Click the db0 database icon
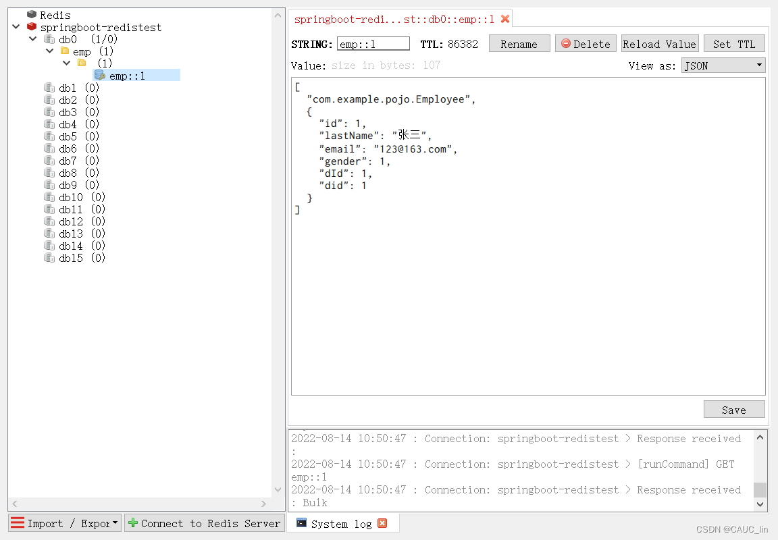This screenshot has height=540, width=778. 49,38
